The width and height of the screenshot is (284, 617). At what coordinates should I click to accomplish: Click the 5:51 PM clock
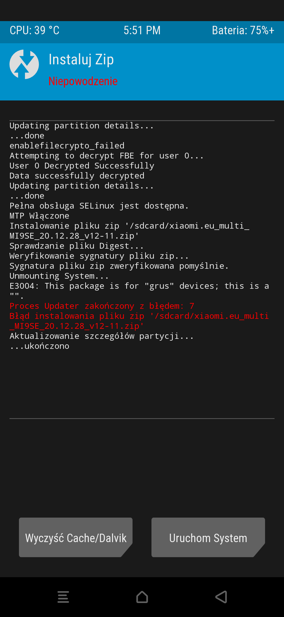[142, 30]
